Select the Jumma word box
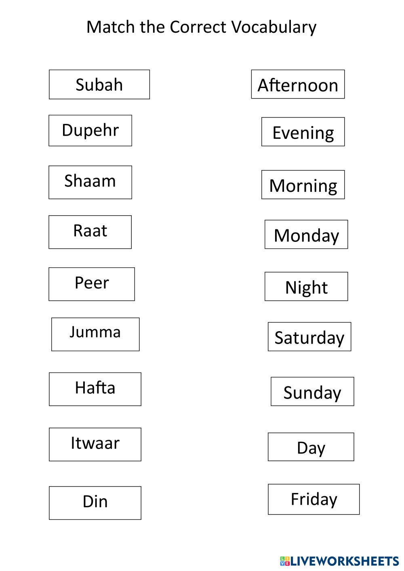Image resolution: width=404 pixels, height=571 pixels. (95, 334)
